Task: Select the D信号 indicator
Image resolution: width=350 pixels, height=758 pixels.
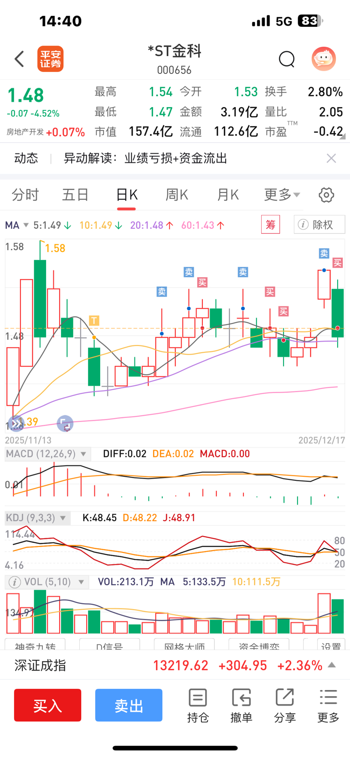Action: [109, 645]
